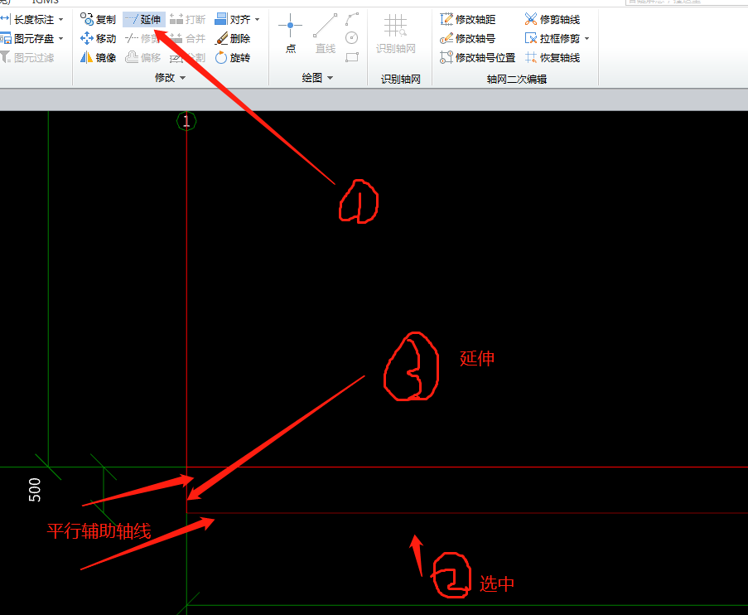The image size is (748, 615).
Task: Select the 旋转 (Rotate) tool
Action: click(x=233, y=57)
